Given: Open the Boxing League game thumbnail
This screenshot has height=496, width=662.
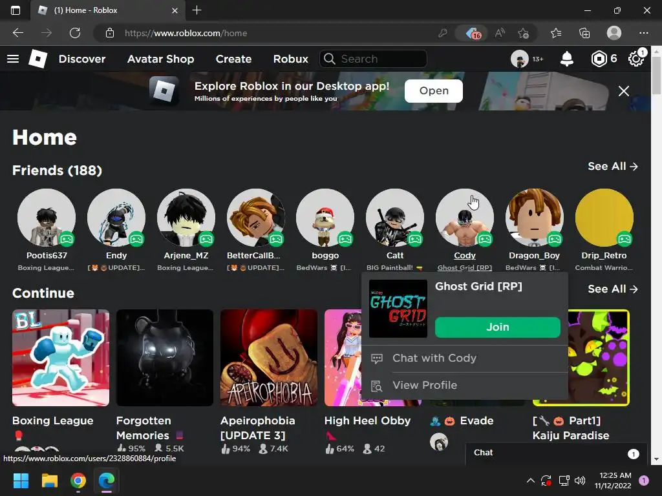Looking at the screenshot, I should pos(61,358).
